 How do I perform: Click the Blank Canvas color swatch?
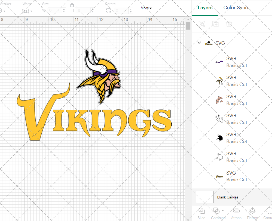pyautogui.click(x=205, y=197)
